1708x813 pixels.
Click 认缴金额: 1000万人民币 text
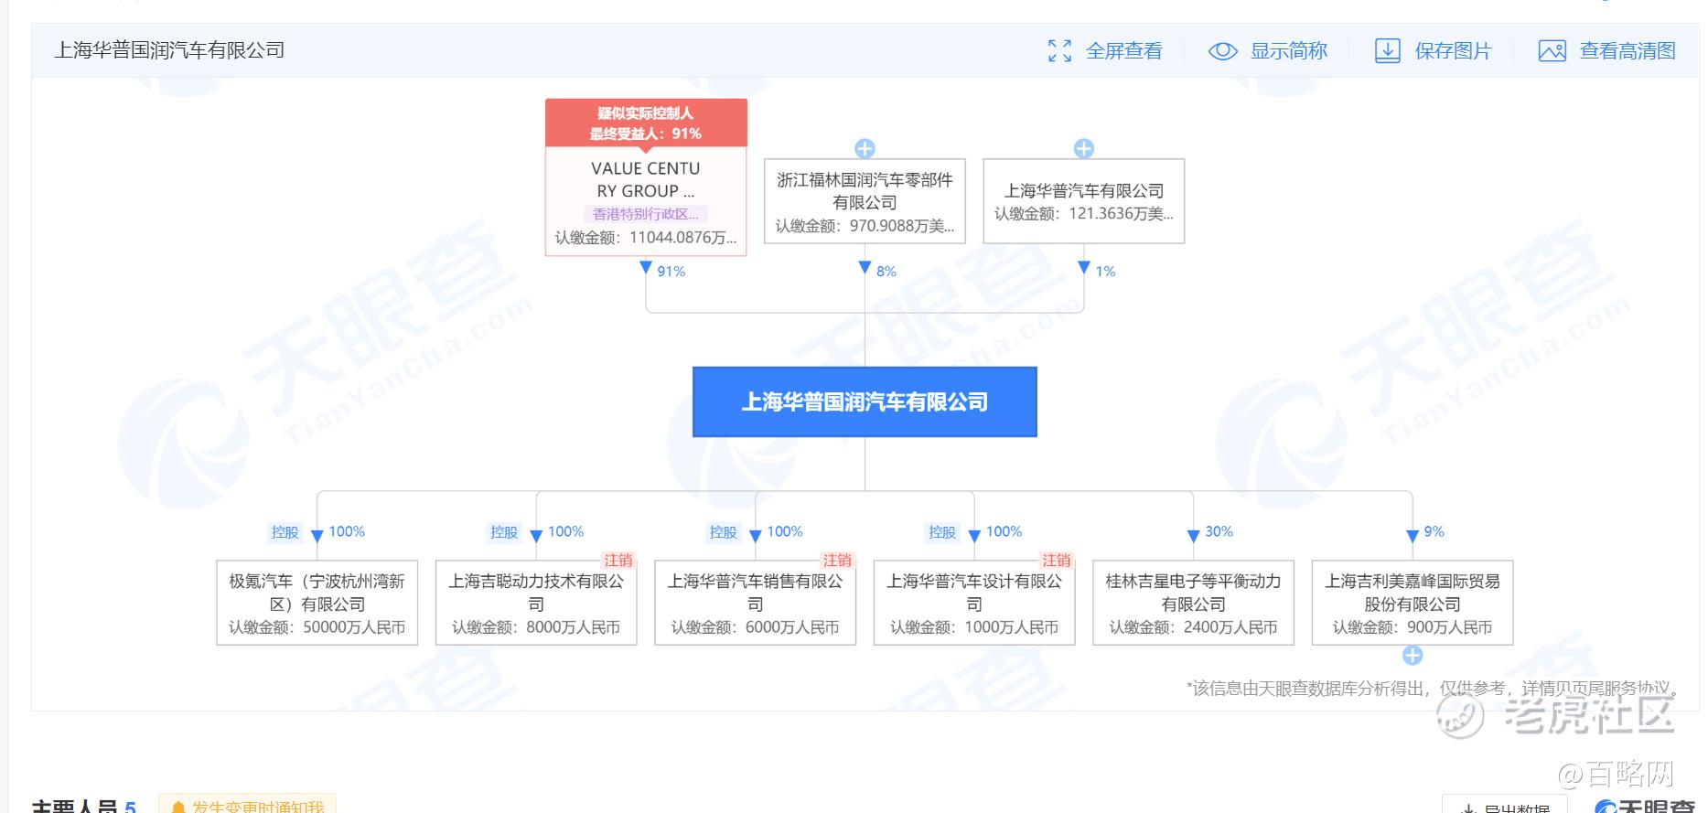[x=974, y=627]
